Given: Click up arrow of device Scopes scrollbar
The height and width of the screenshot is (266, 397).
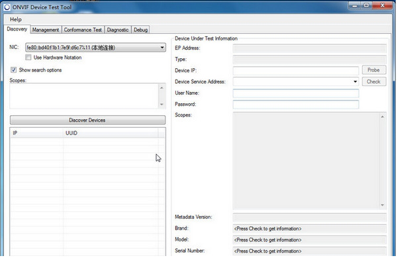Looking at the screenshot, I should [382, 116].
